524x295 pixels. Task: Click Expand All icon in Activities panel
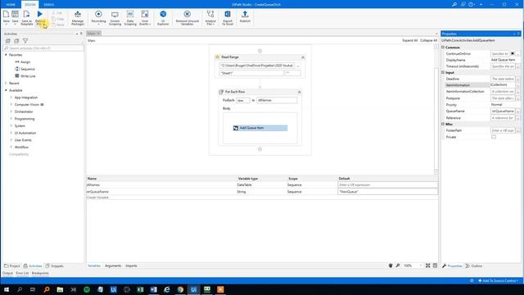tap(7, 41)
